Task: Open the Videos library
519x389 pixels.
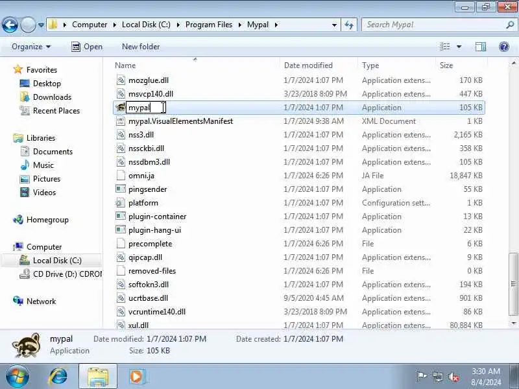Action: pos(44,192)
